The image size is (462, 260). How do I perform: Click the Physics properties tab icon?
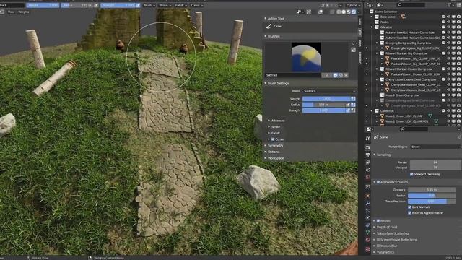pyautogui.click(x=367, y=218)
